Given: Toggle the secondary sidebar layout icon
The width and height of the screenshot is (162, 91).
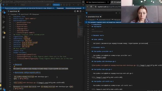Looking at the screenshot, I should click(x=70, y=5).
